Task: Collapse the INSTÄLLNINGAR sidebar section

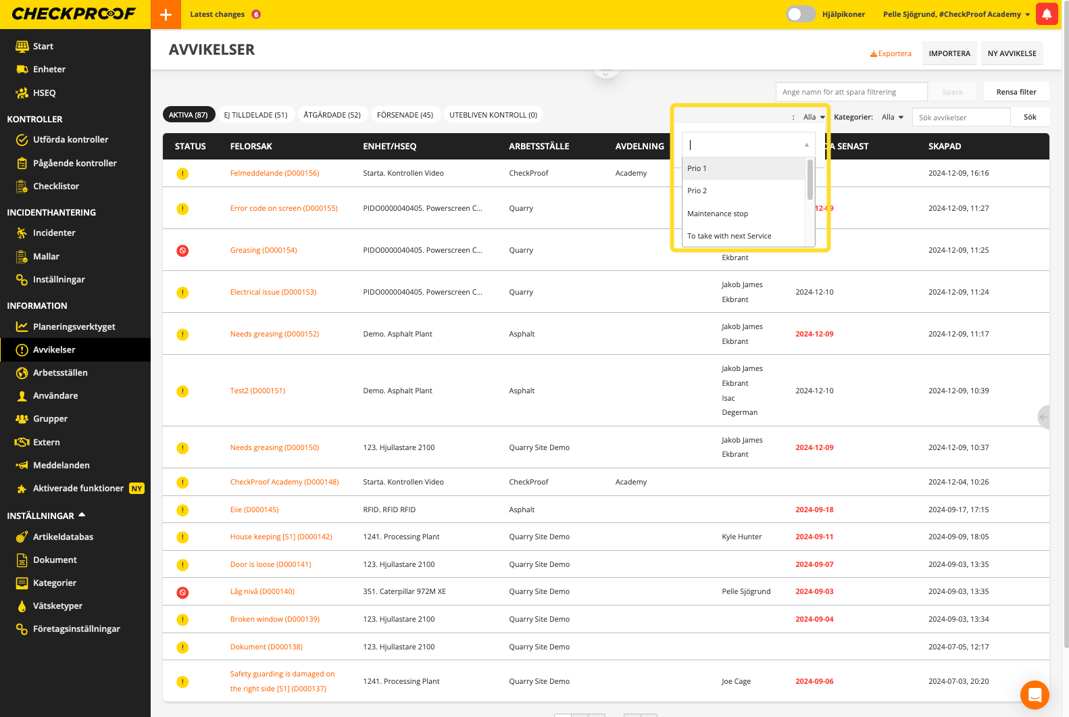Action: [x=82, y=515]
